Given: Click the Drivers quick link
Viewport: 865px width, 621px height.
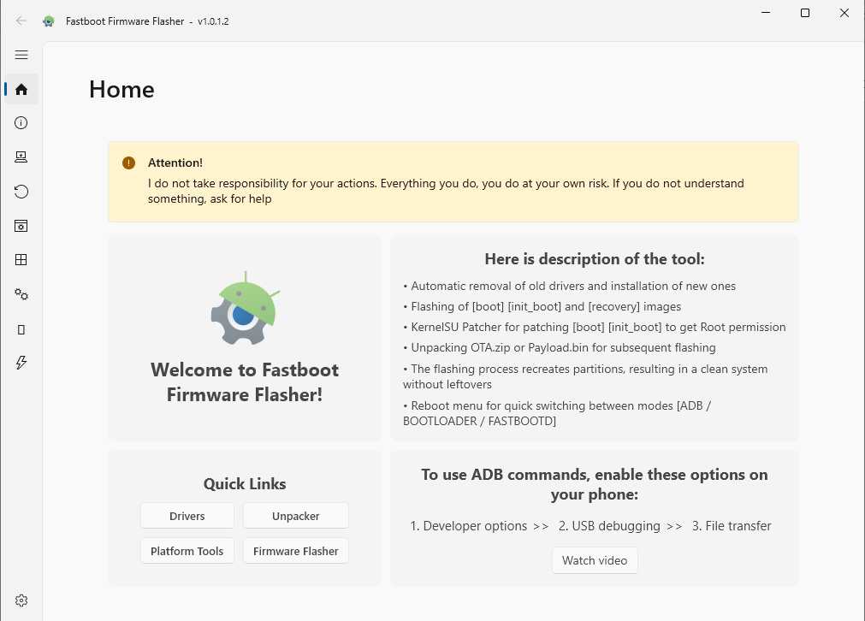Looking at the screenshot, I should click(x=187, y=515).
